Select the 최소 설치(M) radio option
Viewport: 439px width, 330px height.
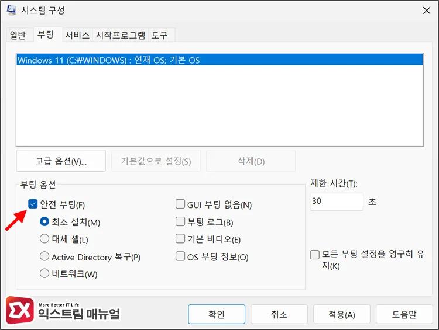point(44,222)
